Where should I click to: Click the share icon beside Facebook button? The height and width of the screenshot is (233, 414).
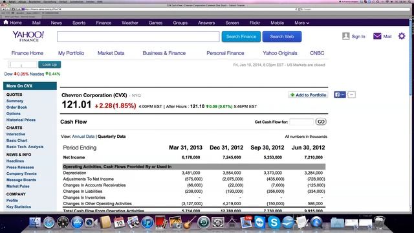[351, 94]
